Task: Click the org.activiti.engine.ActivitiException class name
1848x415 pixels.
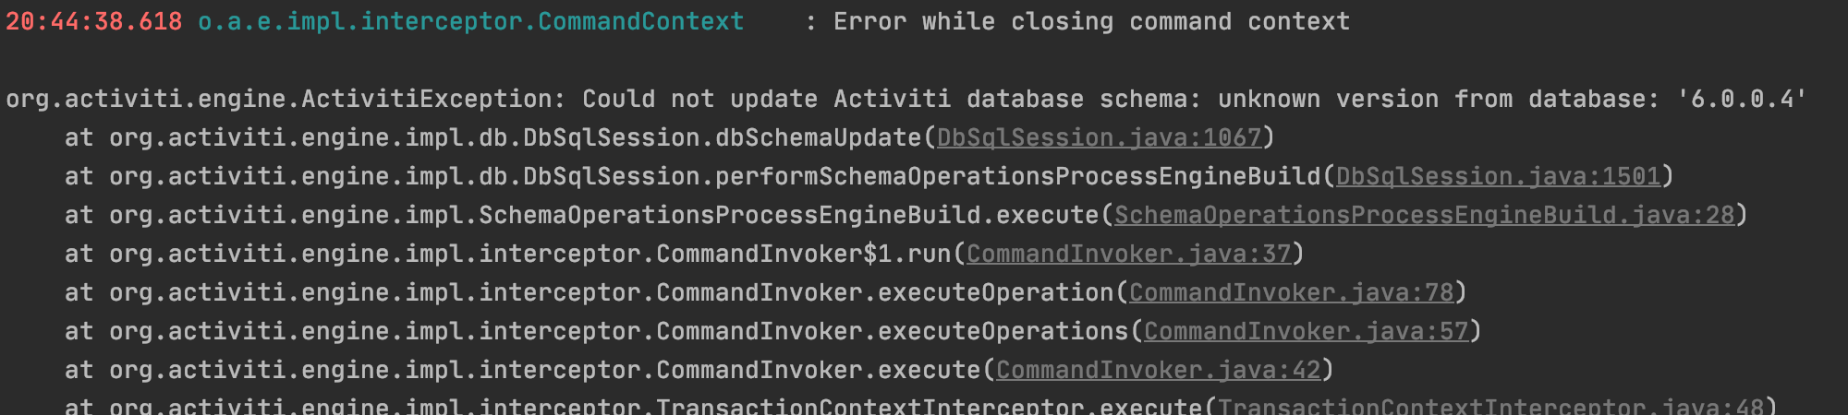Action: click(x=280, y=99)
